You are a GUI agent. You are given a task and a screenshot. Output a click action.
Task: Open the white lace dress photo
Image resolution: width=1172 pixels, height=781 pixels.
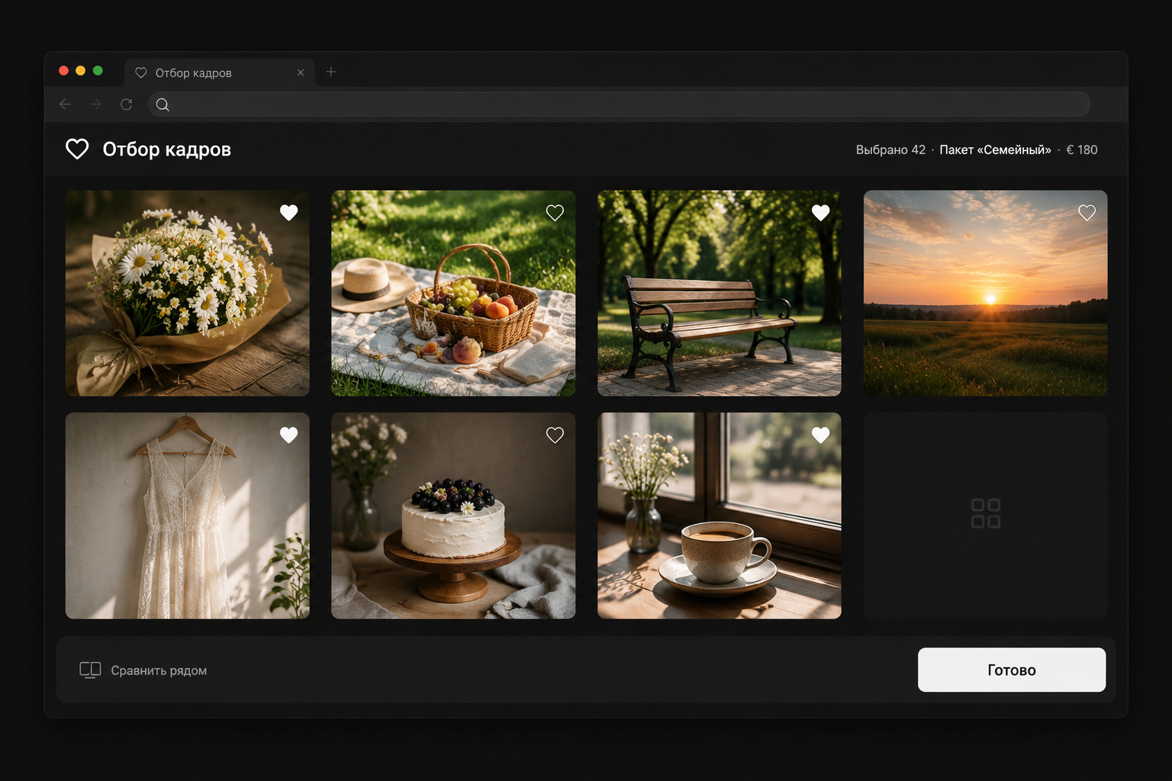point(188,516)
